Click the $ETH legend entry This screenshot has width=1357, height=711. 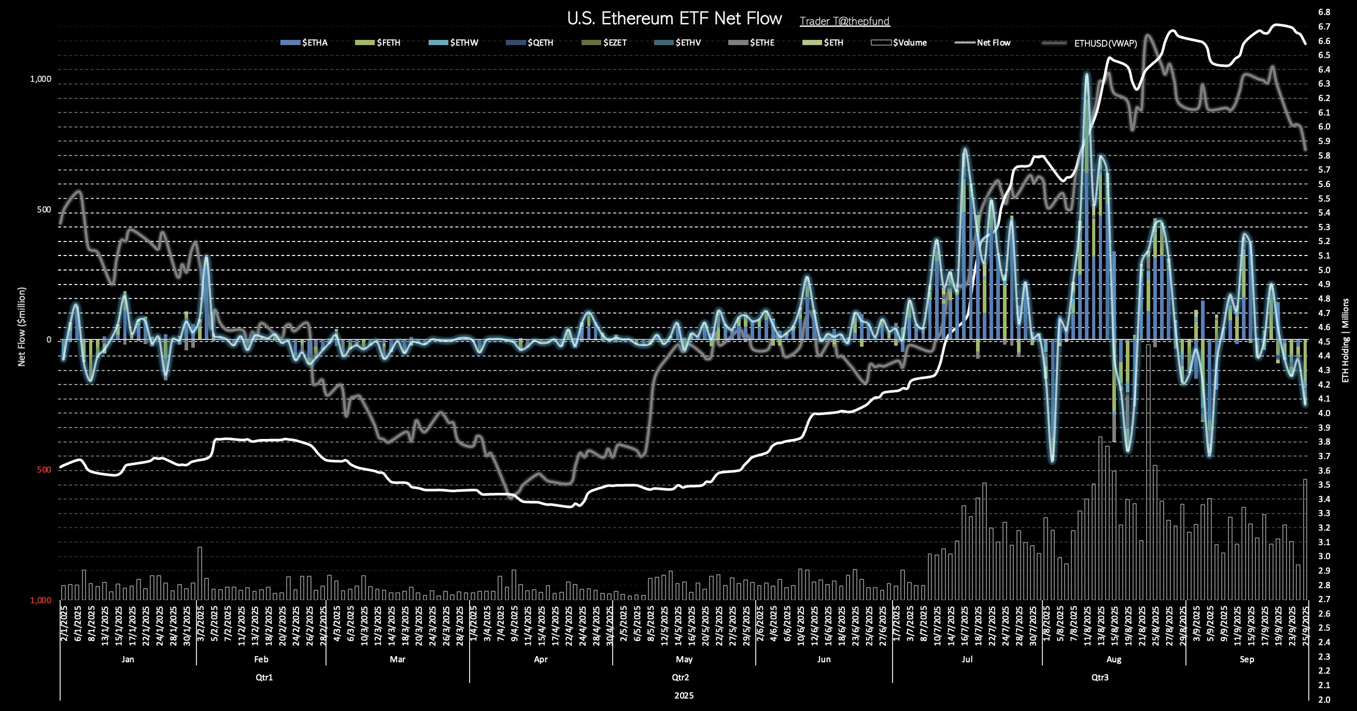click(x=833, y=42)
